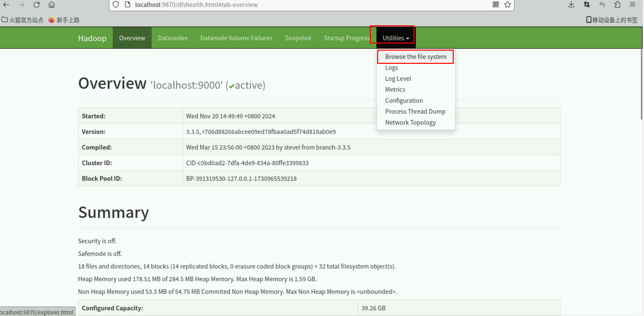Click the Block Pool ID value
This screenshot has width=644, height=316.
pos(241,179)
